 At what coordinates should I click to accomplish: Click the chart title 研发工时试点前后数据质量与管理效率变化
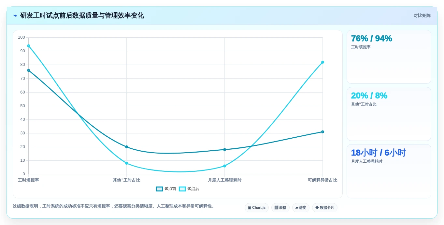coord(82,16)
